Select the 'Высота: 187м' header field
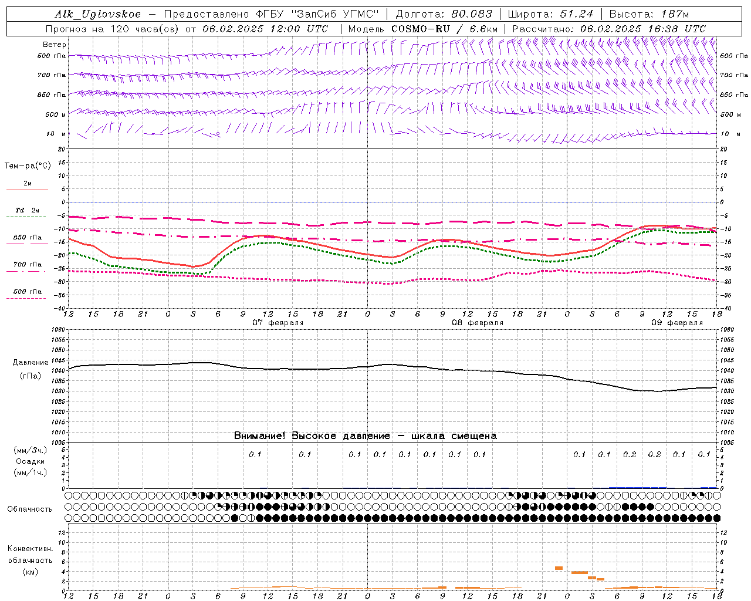This screenshot has height=601, width=751. [x=649, y=14]
